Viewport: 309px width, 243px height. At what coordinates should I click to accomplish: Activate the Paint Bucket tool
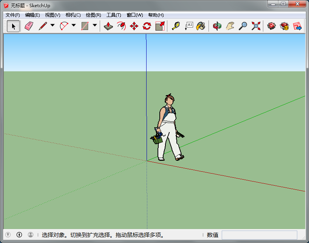point(201,26)
